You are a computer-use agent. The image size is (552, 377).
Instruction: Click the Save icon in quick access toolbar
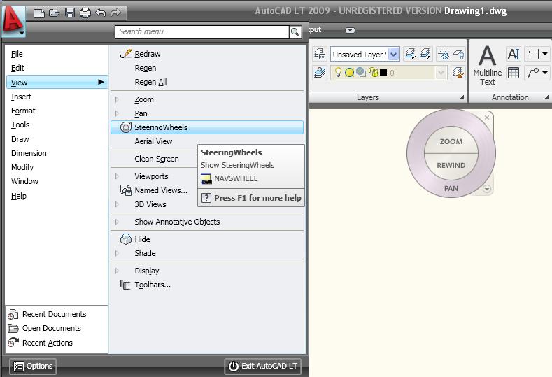pyautogui.click(x=70, y=13)
